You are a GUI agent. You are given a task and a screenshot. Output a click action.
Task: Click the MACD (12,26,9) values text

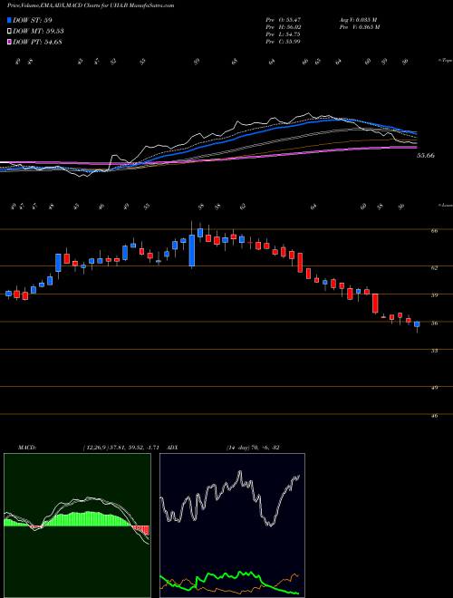[123, 447]
